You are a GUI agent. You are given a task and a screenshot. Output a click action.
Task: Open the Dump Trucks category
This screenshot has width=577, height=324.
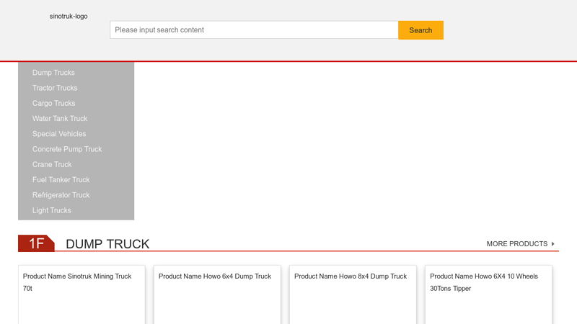pyautogui.click(x=53, y=73)
